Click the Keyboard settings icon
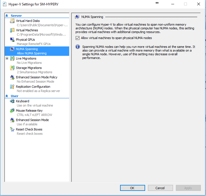This screenshot has width=206, height=196. pyautogui.click(x=12, y=101)
